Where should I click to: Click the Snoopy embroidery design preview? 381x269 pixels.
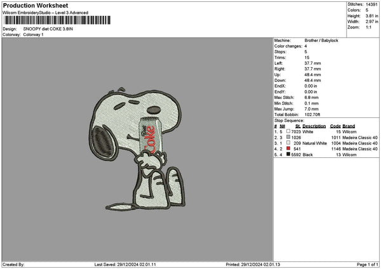click(x=137, y=148)
